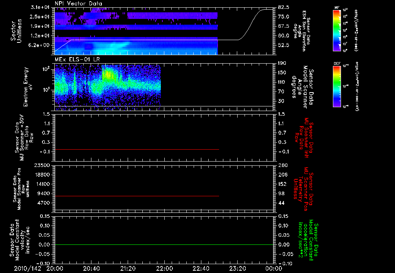
Task: Click the DEF rainbow color bar
Action: tap(337, 86)
